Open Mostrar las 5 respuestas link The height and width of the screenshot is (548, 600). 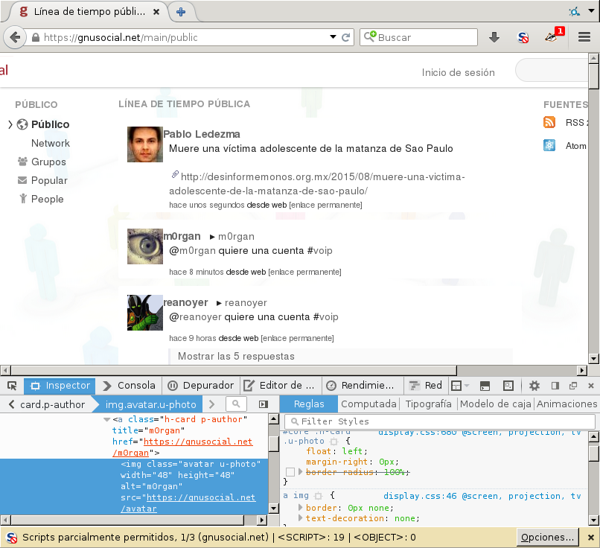coord(236,357)
